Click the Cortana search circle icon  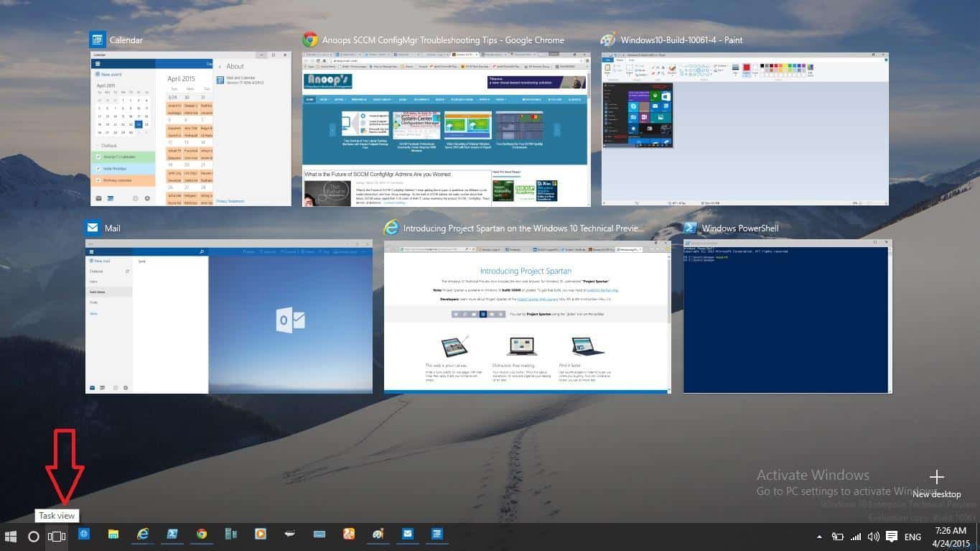tap(33, 536)
